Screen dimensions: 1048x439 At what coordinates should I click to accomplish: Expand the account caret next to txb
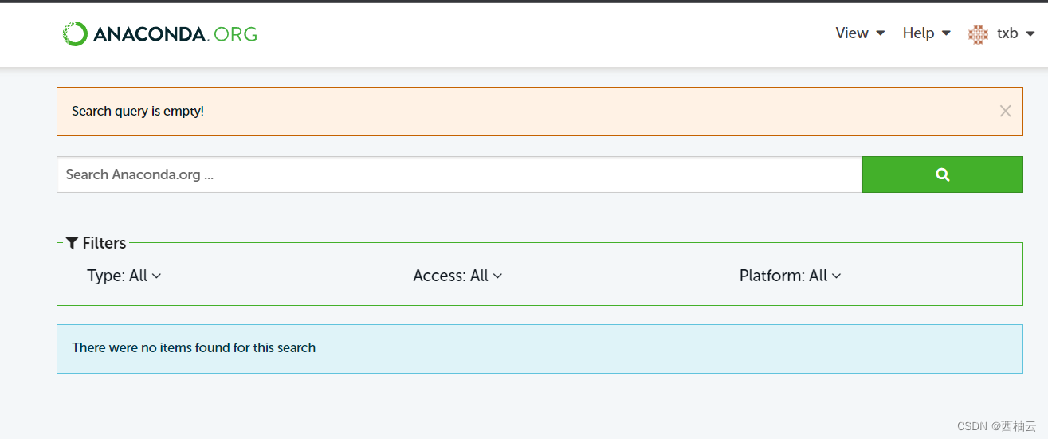[x=1030, y=33]
